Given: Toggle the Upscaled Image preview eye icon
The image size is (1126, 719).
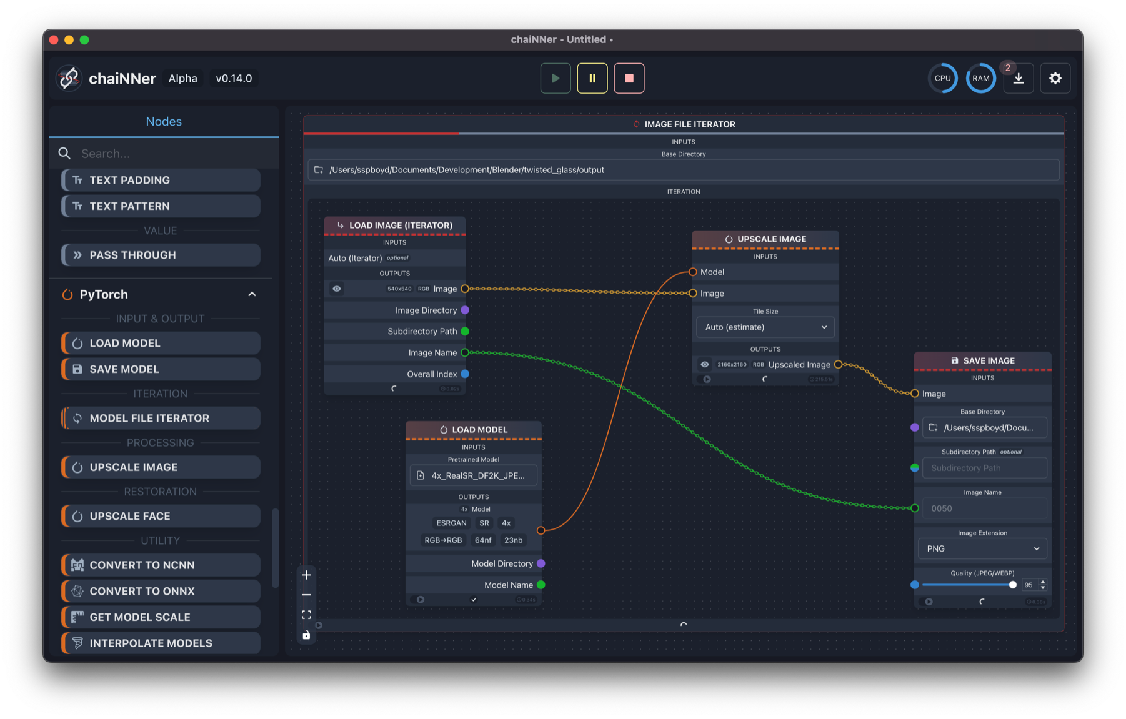Looking at the screenshot, I should 705,364.
